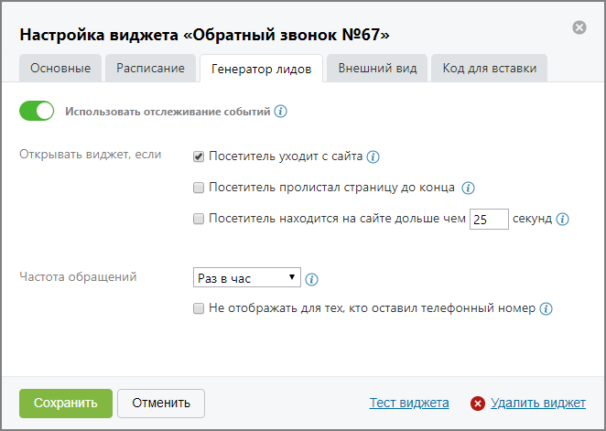Click info icon beside 'пролистал страницу до конца'
This screenshot has height=431, width=606.
coord(468,189)
